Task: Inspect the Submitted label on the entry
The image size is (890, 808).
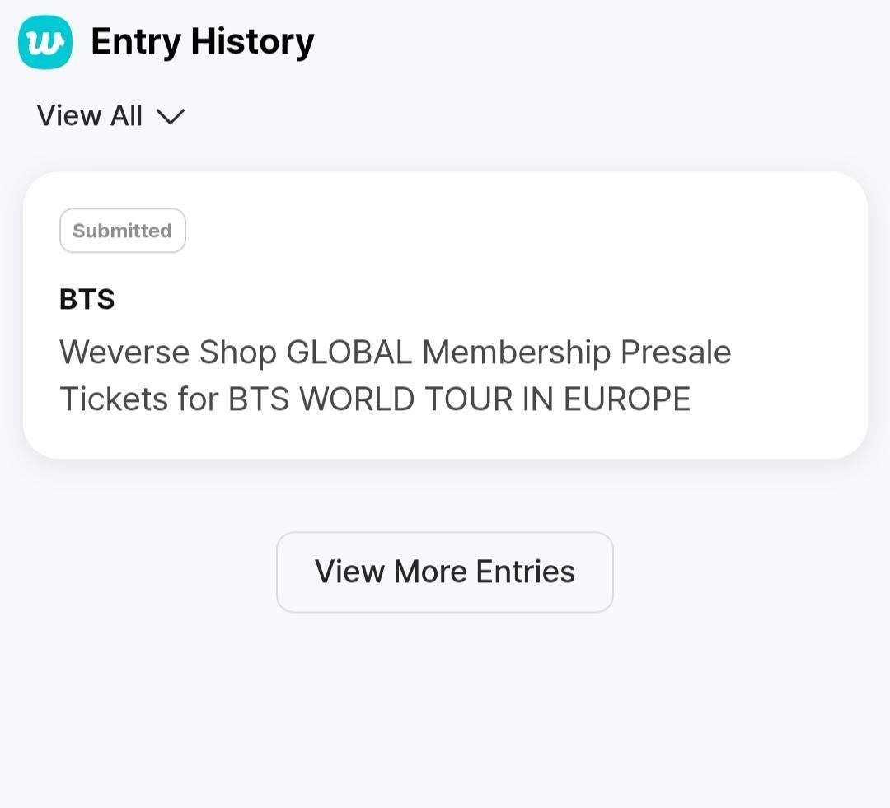Action: tap(122, 231)
